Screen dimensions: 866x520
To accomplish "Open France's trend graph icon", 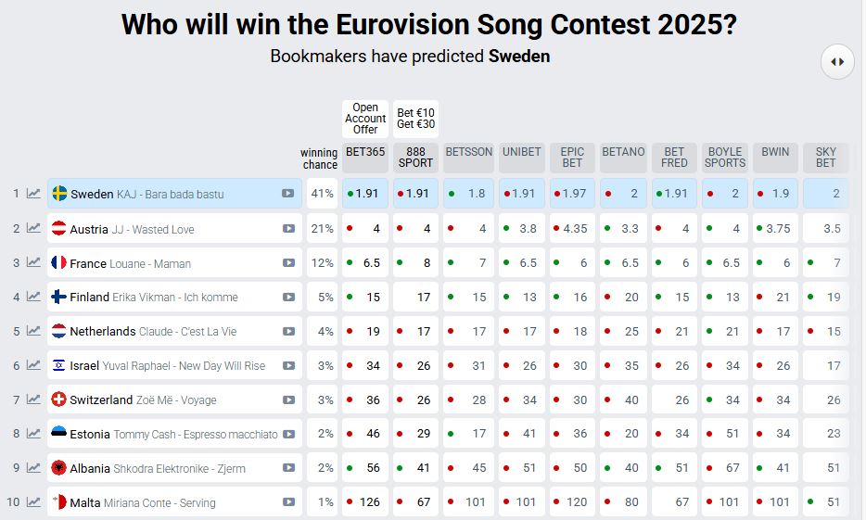I will click(x=33, y=262).
